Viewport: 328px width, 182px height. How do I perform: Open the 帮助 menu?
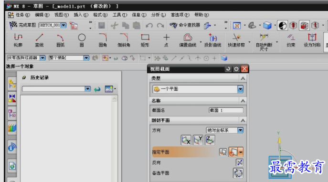[201, 15]
